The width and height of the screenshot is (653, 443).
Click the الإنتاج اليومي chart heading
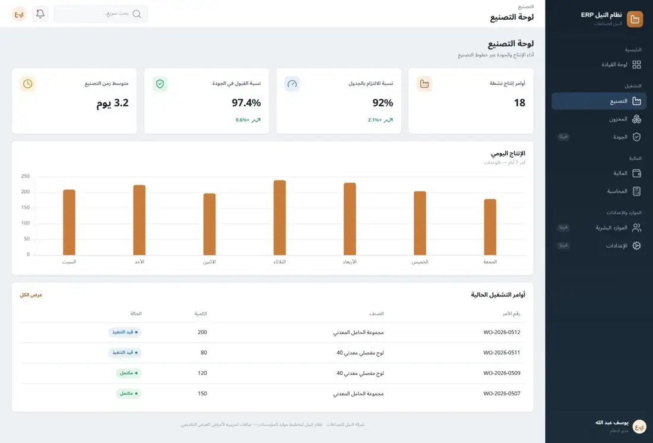pos(508,153)
